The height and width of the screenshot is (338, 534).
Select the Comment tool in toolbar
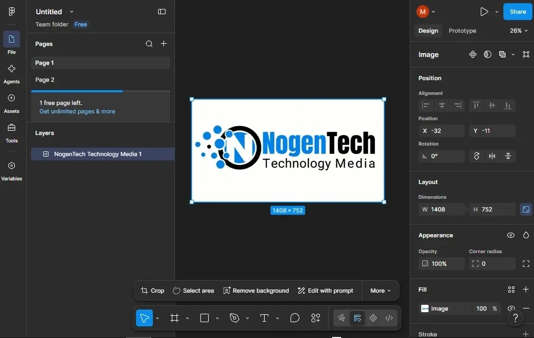[295, 318]
